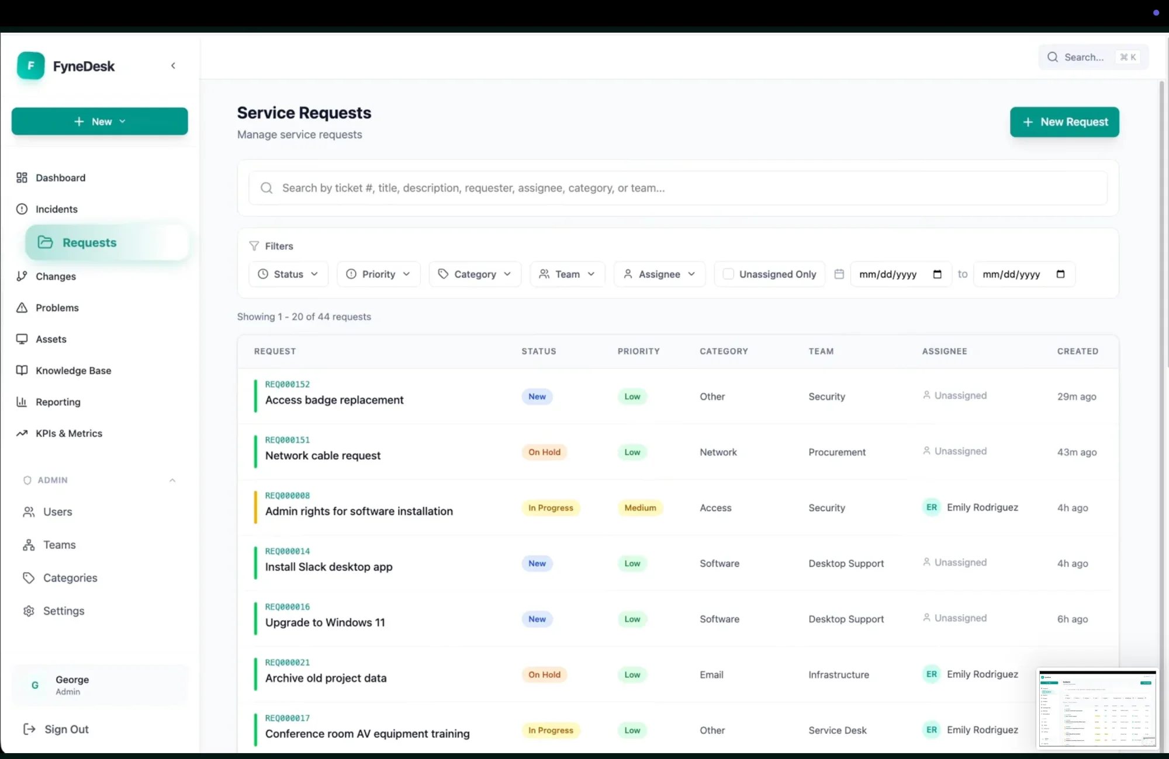Click the New Request button
1169x759 pixels.
[x=1064, y=122]
